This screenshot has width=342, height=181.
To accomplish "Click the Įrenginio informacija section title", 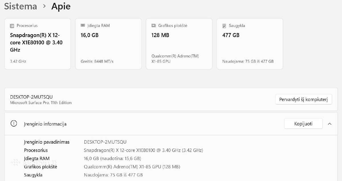I will point(45,124).
